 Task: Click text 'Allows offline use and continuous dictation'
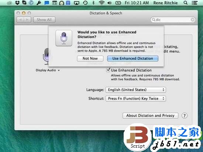[142, 75]
